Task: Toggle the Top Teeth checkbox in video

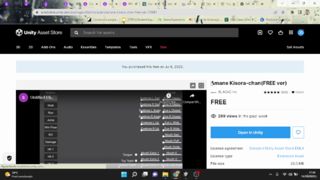Action: pos(136,161)
